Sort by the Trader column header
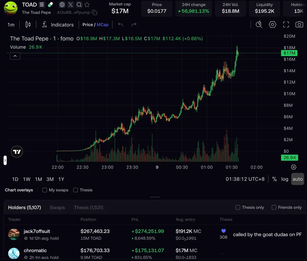The width and height of the screenshot is (307, 261). 14,219
